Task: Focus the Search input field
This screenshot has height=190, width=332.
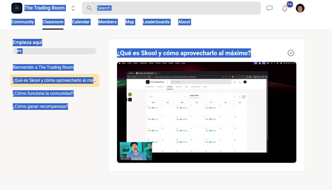Action: coord(171,8)
